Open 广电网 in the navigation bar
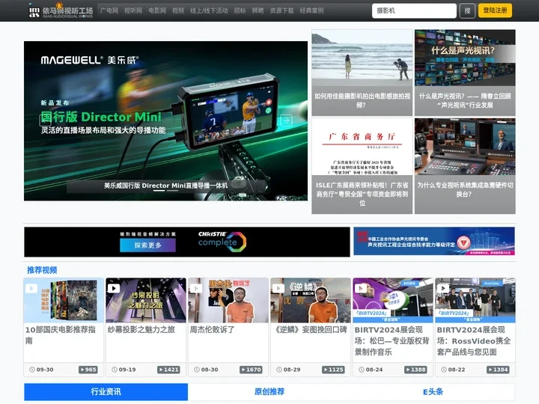The width and height of the screenshot is (539, 404). coord(109,10)
